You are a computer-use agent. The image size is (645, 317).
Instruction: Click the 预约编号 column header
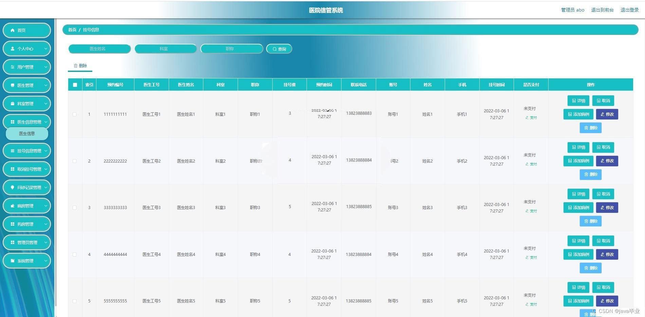(x=115, y=85)
